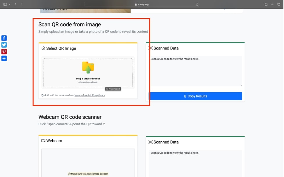284x177 pixels.
Task: Click the top Scanned Data text area
Action: pos(195,71)
